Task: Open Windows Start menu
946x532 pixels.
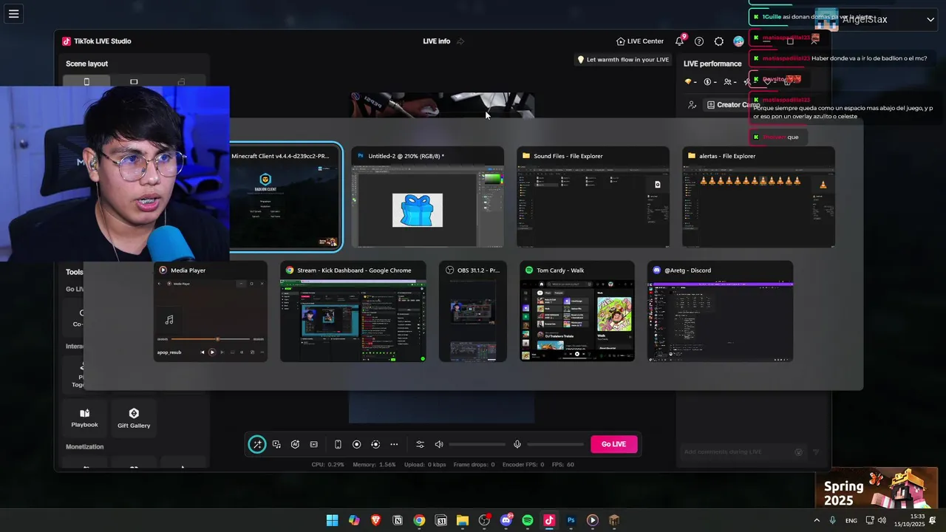Action: [x=333, y=520]
